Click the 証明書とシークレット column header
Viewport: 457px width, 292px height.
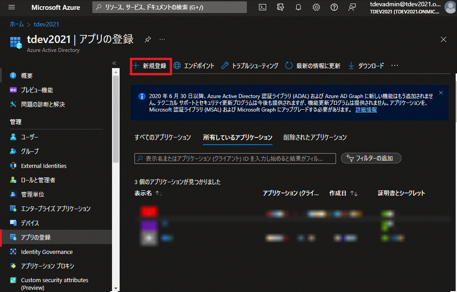tap(401, 193)
